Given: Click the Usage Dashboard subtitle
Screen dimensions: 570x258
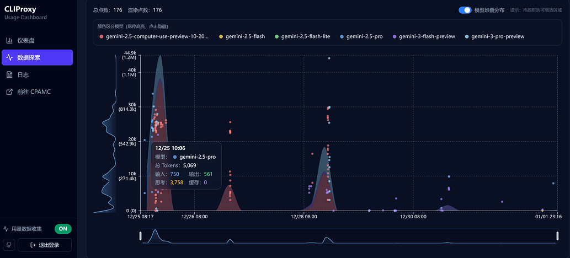Looking at the screenshot, I should pyautogui.click(x=25, y=18).
